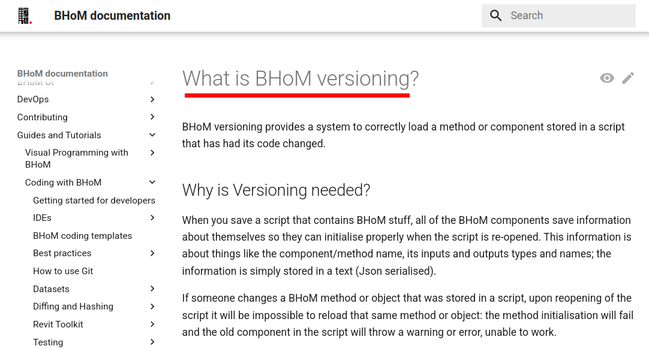Expand the DevOps section
The image size is (649, 349).
pos(152,99)
